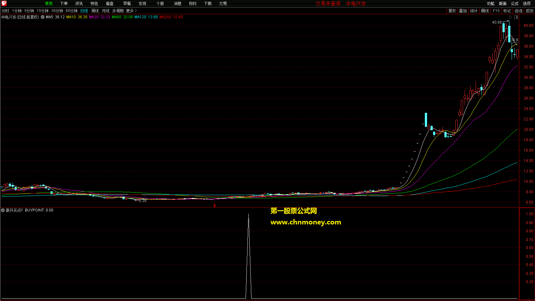535x301 pixels.
Task: Select the 日线 daily tab
Action: [x=84, y=11]
